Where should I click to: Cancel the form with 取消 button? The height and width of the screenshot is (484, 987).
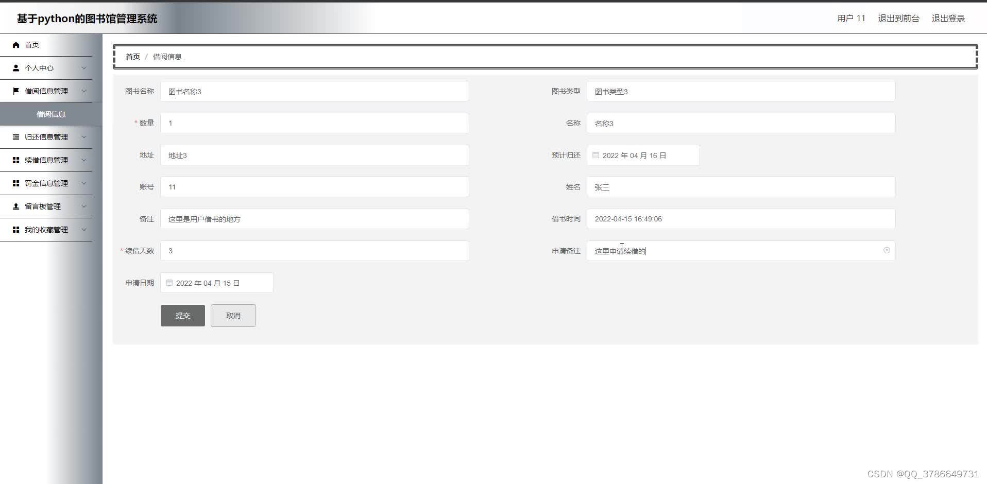tap(233, 316)
